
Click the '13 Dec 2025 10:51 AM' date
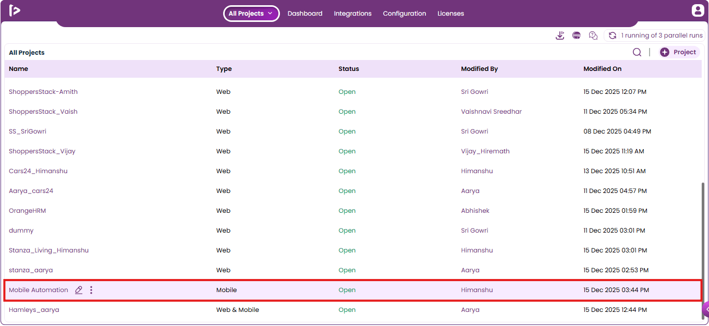coord(615,171)
